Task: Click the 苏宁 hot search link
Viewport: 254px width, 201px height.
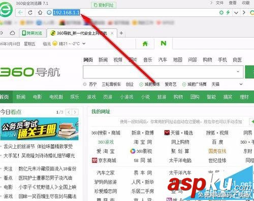Action: click(x=93, y=84)
